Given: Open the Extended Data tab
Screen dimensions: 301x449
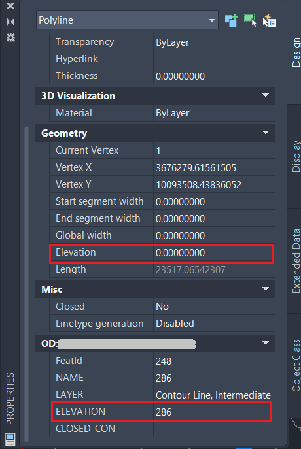Looking at the screenshot, I should pos(296,261).
